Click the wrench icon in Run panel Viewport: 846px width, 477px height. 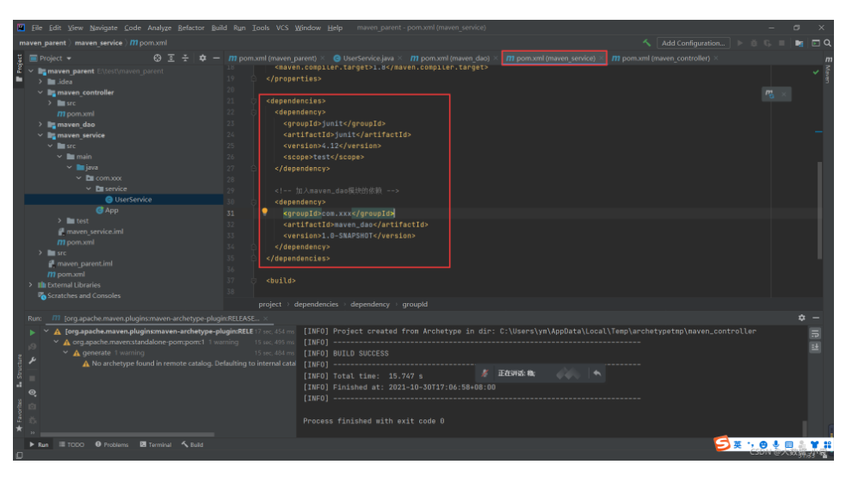click(33, 361)
